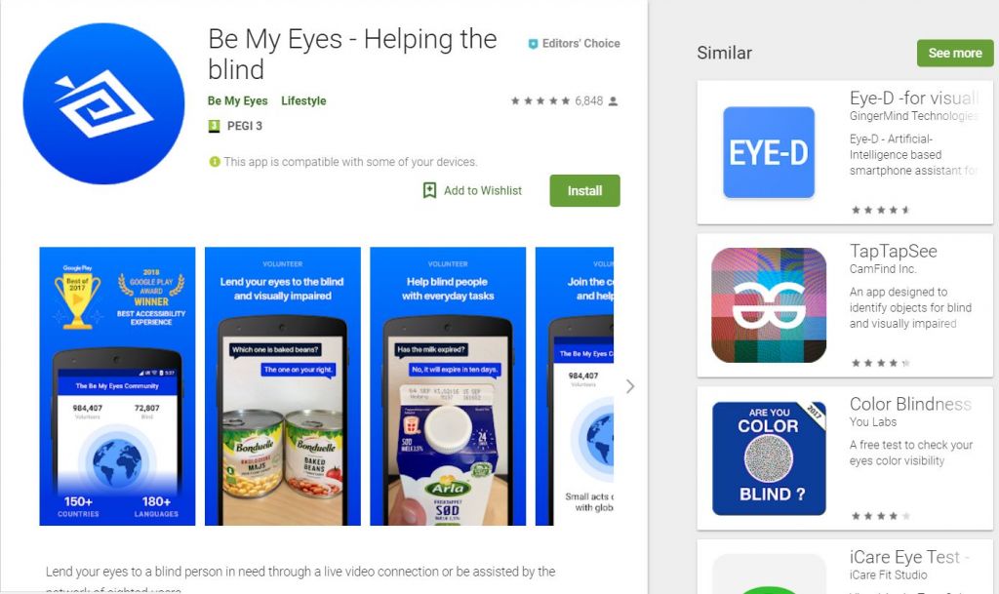
Task: Click the app's five-star rating
Action: (x=539, y=101)
